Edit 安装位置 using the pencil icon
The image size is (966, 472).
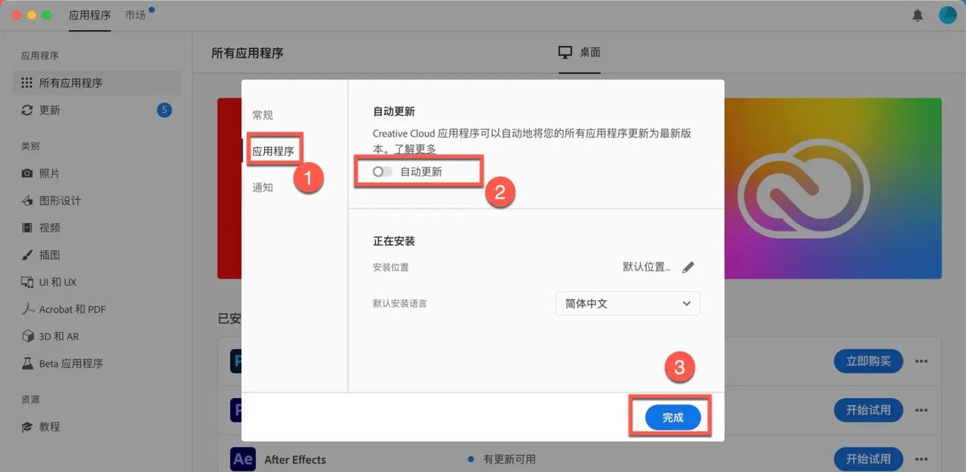(688, 266)
